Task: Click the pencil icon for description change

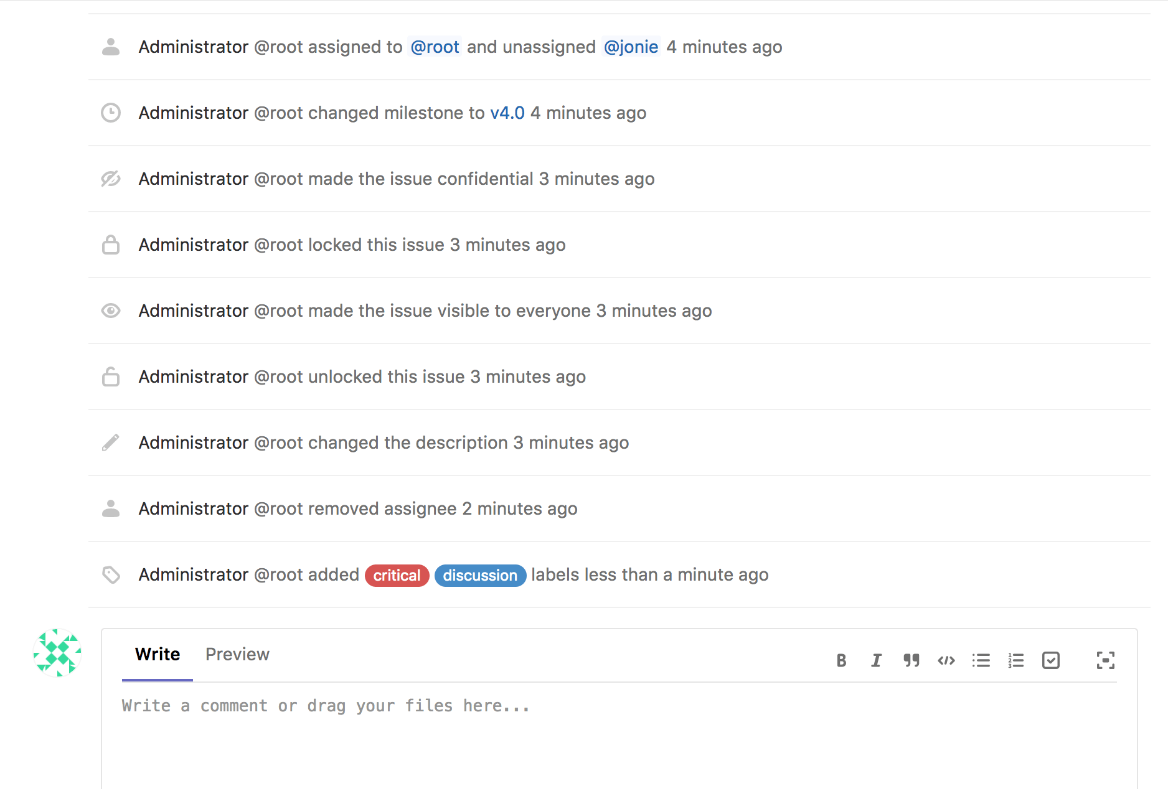Action: (x=111, y=442)
